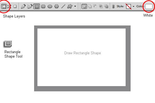
Task: Click the White caption text
Action: (148, 16)
